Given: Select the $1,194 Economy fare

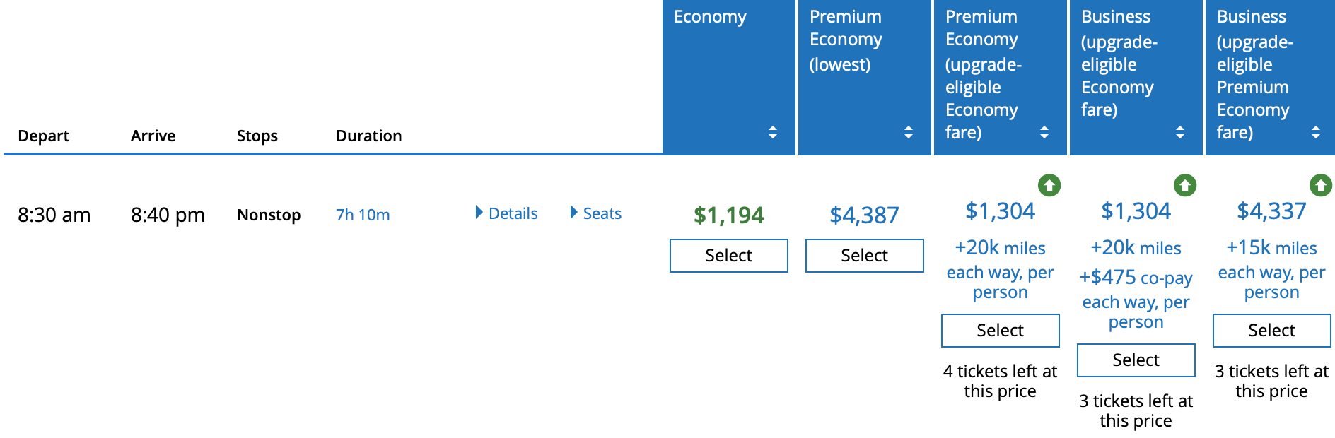Looking at the screenshot, I should pos(728,256).
